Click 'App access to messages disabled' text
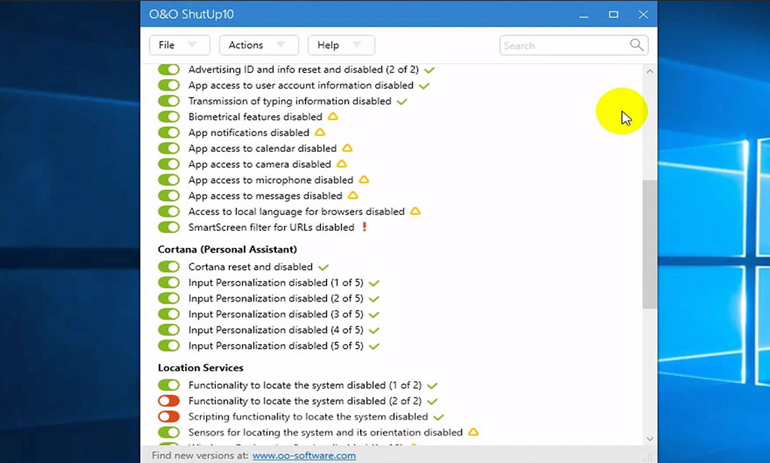The image size is (770, 463). click(x=265, y=196)
